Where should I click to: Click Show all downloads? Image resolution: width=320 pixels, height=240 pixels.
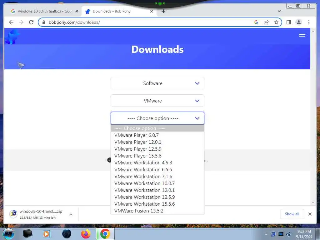click(292, 214)
